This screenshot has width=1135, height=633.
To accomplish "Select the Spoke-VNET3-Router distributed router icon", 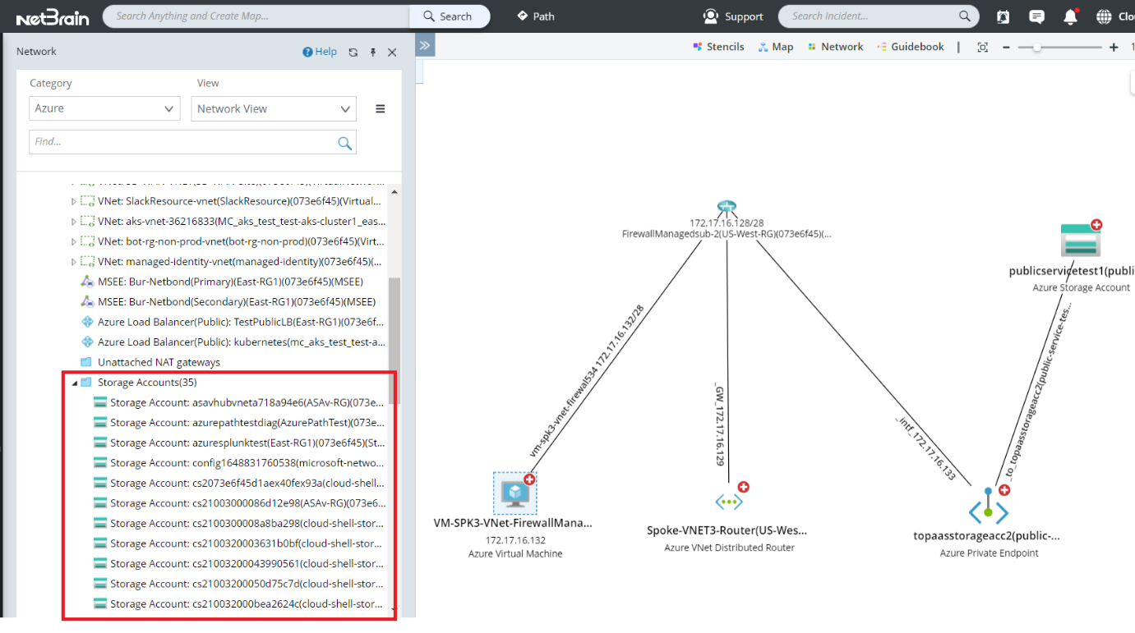I will tap(728, 501).
